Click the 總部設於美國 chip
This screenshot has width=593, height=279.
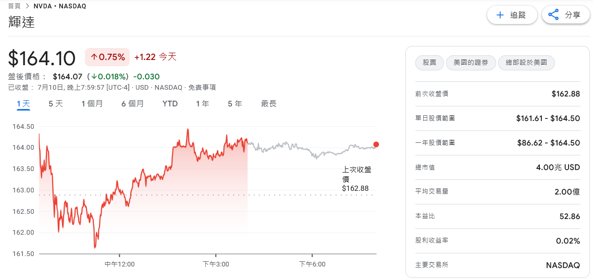[x=526, y=63]
